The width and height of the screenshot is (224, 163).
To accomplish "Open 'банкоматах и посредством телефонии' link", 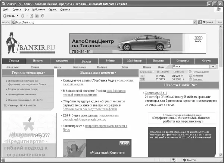I will 90,109.
